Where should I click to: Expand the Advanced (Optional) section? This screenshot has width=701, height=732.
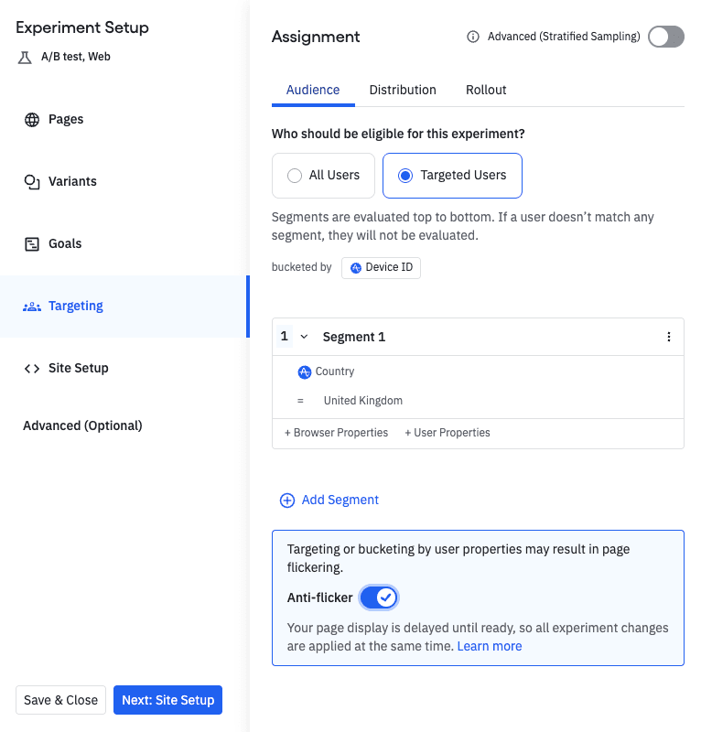(82, 425)
